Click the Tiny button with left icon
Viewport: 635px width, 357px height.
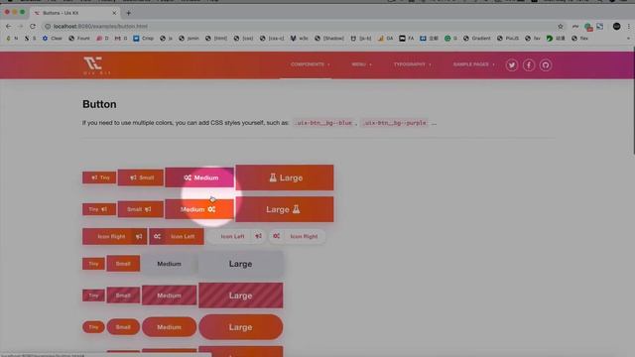coord(99,178)
